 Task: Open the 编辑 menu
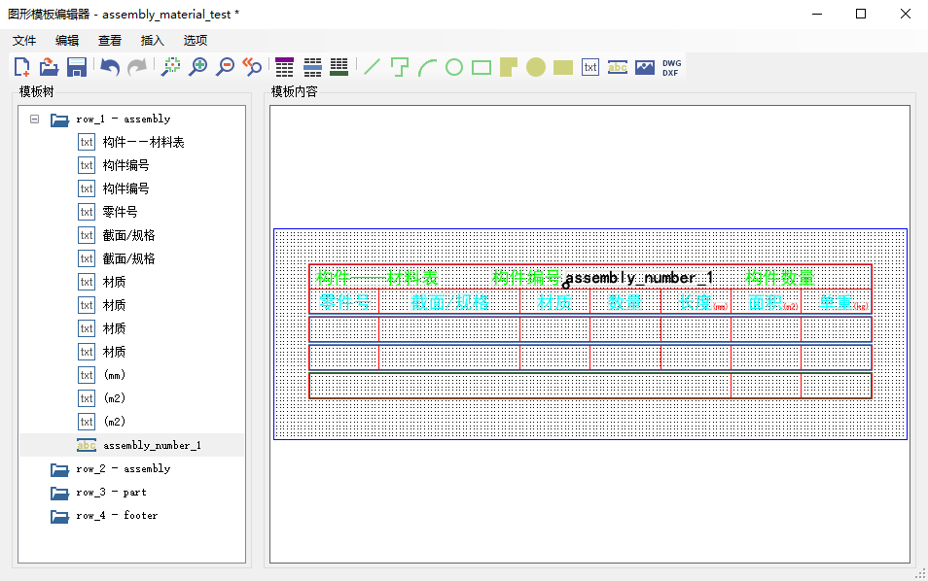coord(67,40)
